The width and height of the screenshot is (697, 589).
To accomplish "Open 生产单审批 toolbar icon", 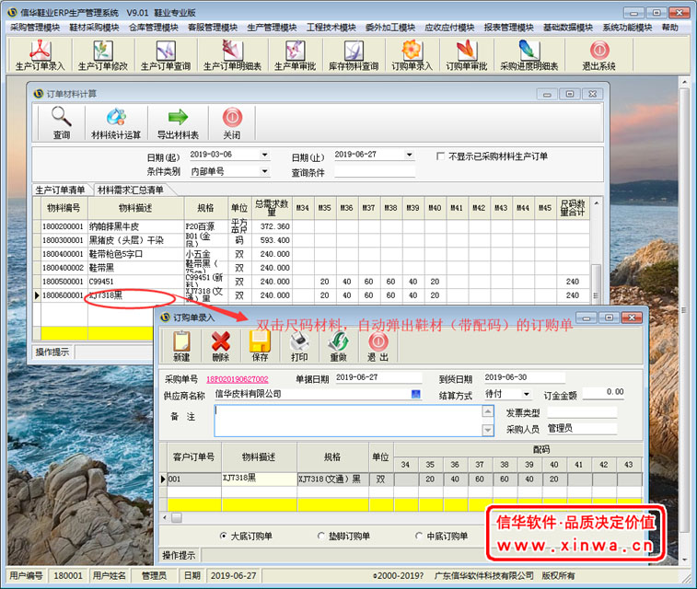I will click(x=296, y=55).
